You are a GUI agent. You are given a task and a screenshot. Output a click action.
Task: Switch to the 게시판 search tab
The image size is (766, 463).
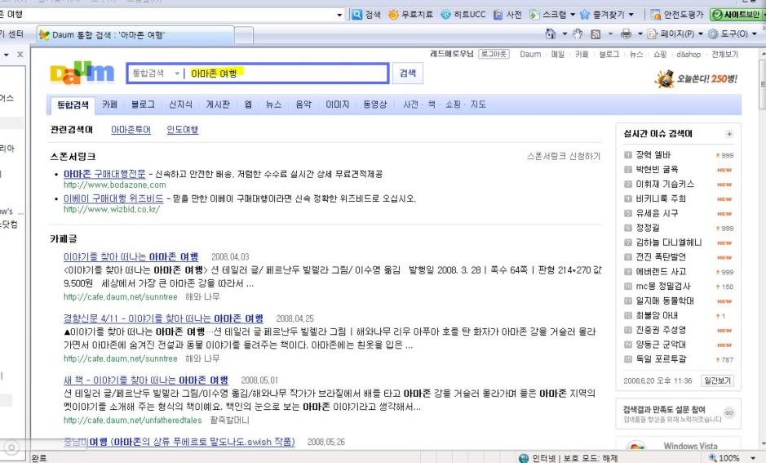point(218,105)
